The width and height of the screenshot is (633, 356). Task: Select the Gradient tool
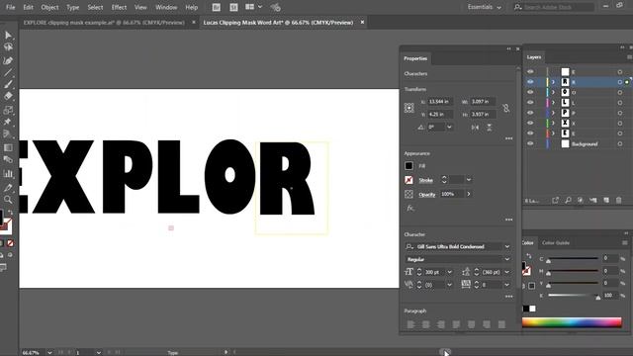tap(8, 147)
